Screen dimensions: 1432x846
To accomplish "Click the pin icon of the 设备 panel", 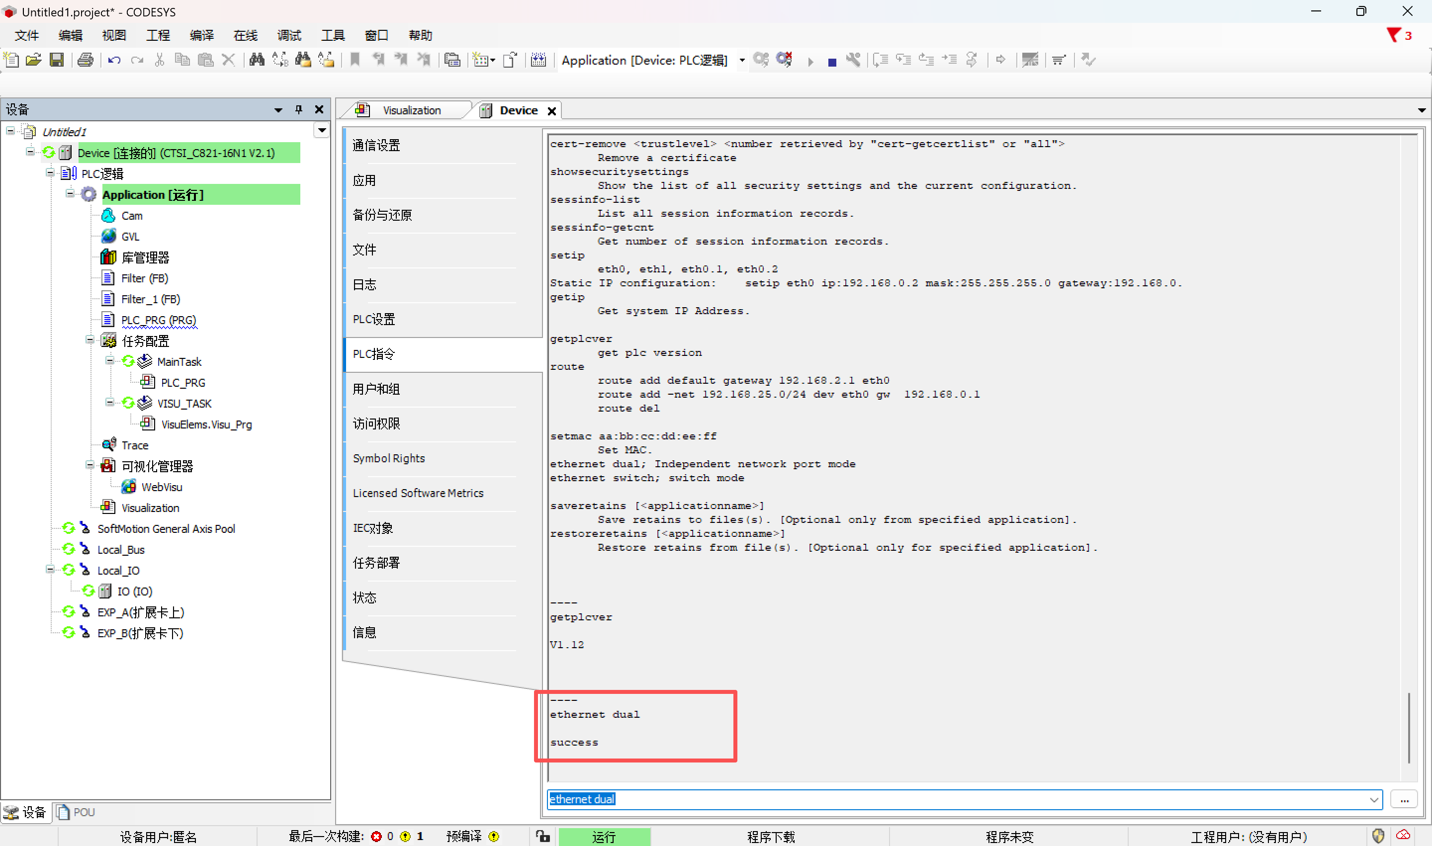I will click(299, 109).
